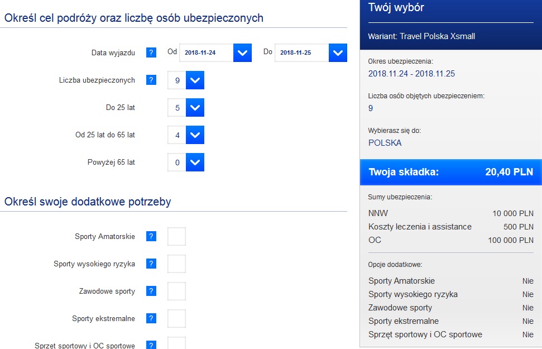Click help icon next to Data wyjazdu

click(151, 52)
